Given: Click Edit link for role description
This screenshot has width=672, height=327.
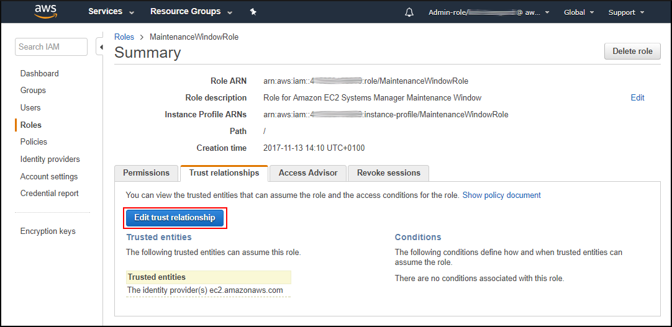Looking at the screenshot, I should 637,97.
